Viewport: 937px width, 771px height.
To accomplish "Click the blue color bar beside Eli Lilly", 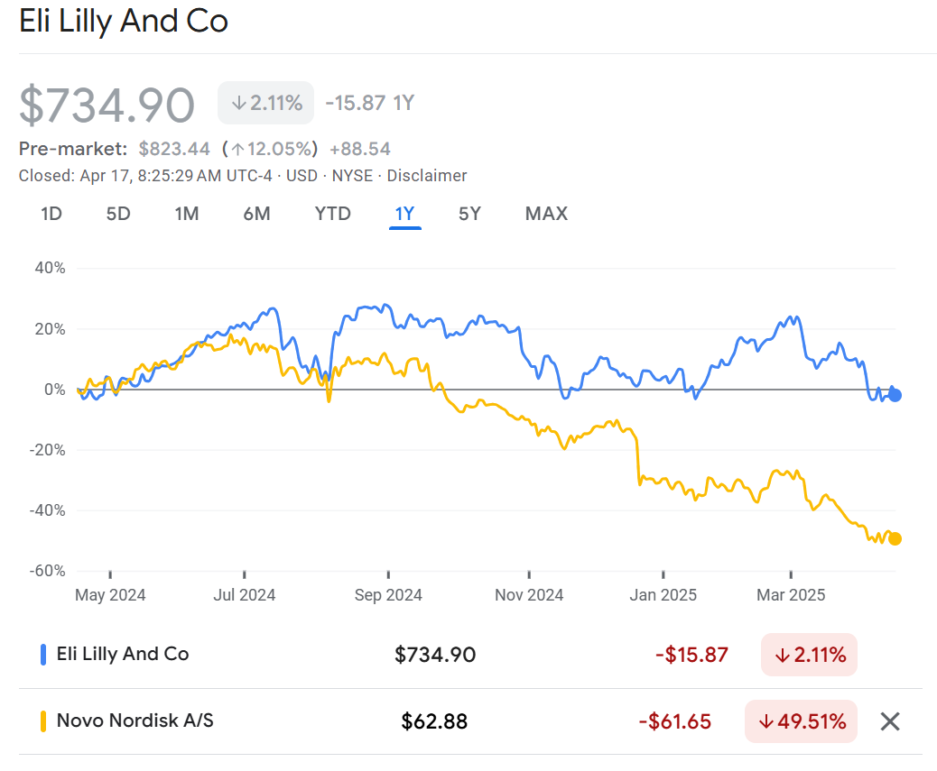I will pos(43,655).
